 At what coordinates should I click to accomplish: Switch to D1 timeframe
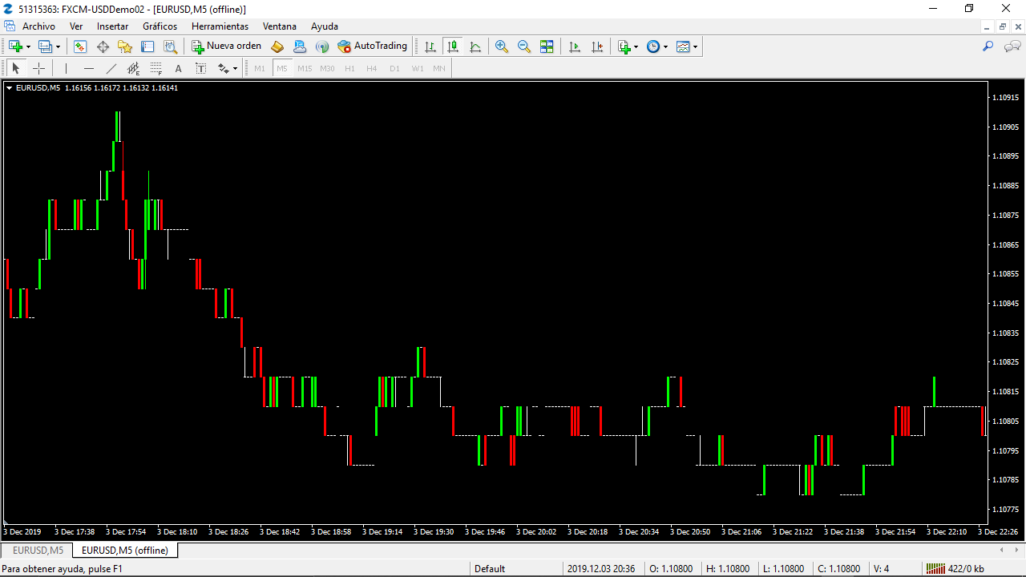pyautogui.click(x=394, y=68)
